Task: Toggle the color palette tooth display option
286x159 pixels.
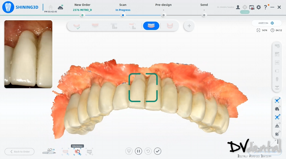Action: [277, 109]
